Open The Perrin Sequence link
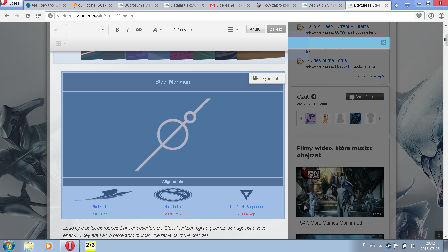 click(x=246, y=207)
